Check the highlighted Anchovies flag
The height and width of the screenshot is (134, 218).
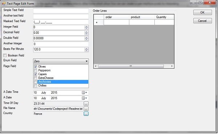click(36, 82)
